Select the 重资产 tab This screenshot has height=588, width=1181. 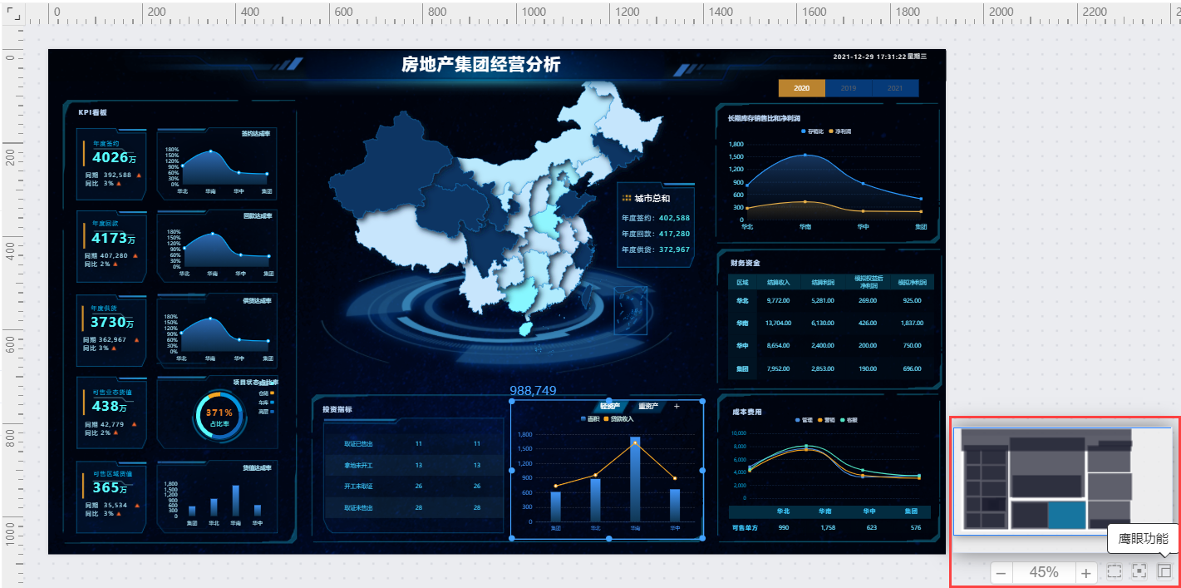648,406
